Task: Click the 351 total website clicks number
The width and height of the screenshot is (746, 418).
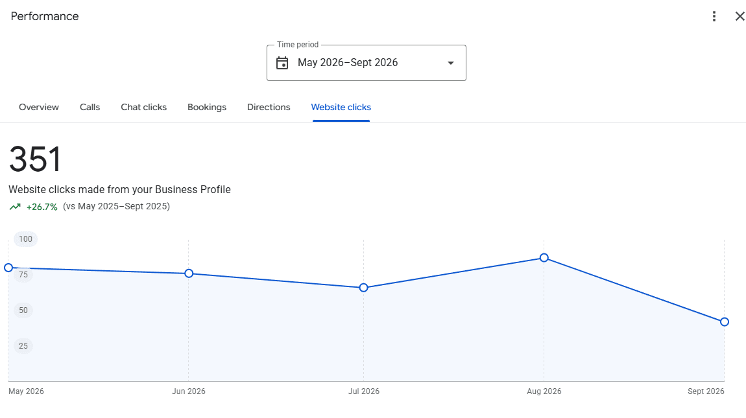Action: (35, 159)
